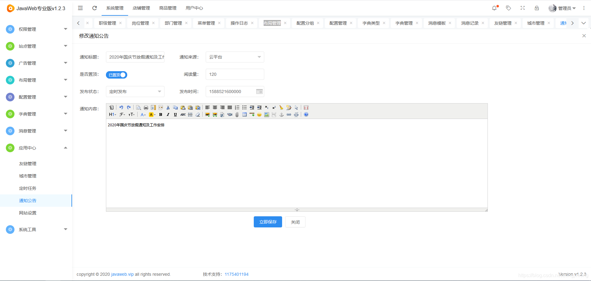Click the editor fullscreen icon
The image size is (591, 281).
(x=306, y=108)
